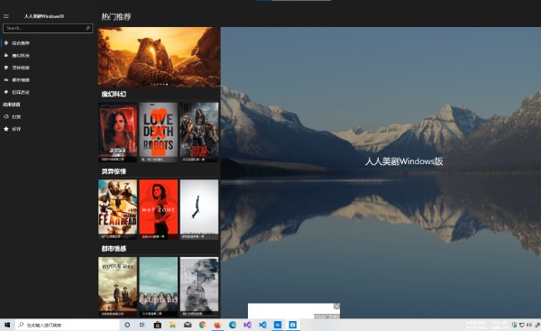Open the Love Death + Robots poster

click(x=159, y=132)
